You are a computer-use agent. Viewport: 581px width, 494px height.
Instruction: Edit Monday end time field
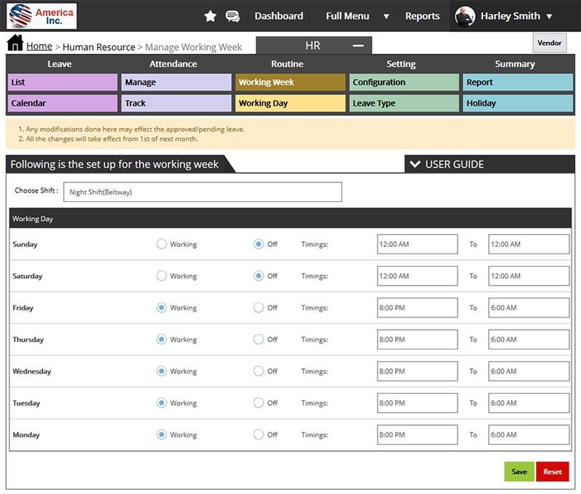click(x=529, y=434)
